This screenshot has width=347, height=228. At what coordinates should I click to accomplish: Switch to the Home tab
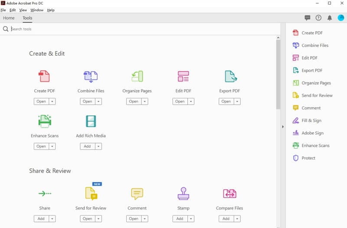tap(9, 18)
